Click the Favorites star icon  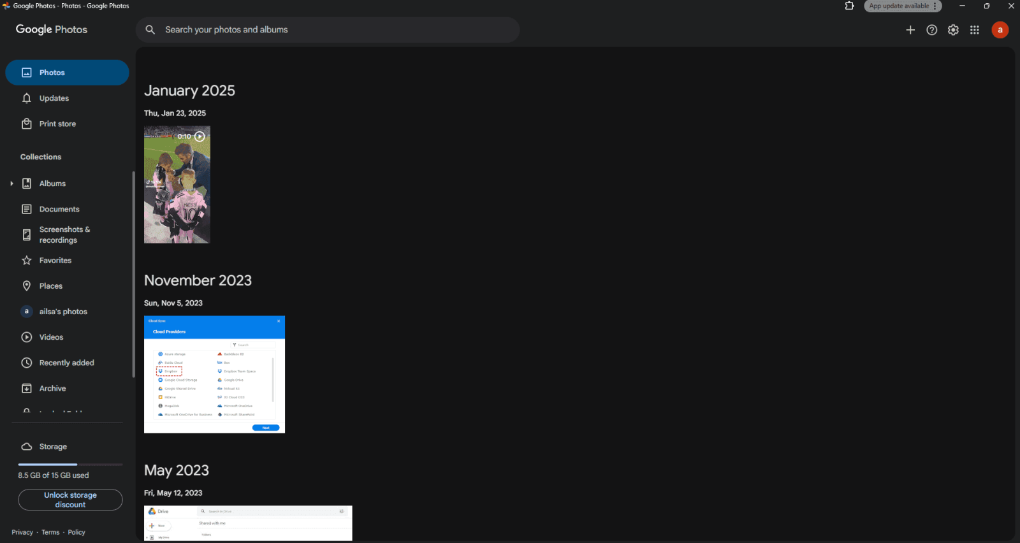click(27, 261)
